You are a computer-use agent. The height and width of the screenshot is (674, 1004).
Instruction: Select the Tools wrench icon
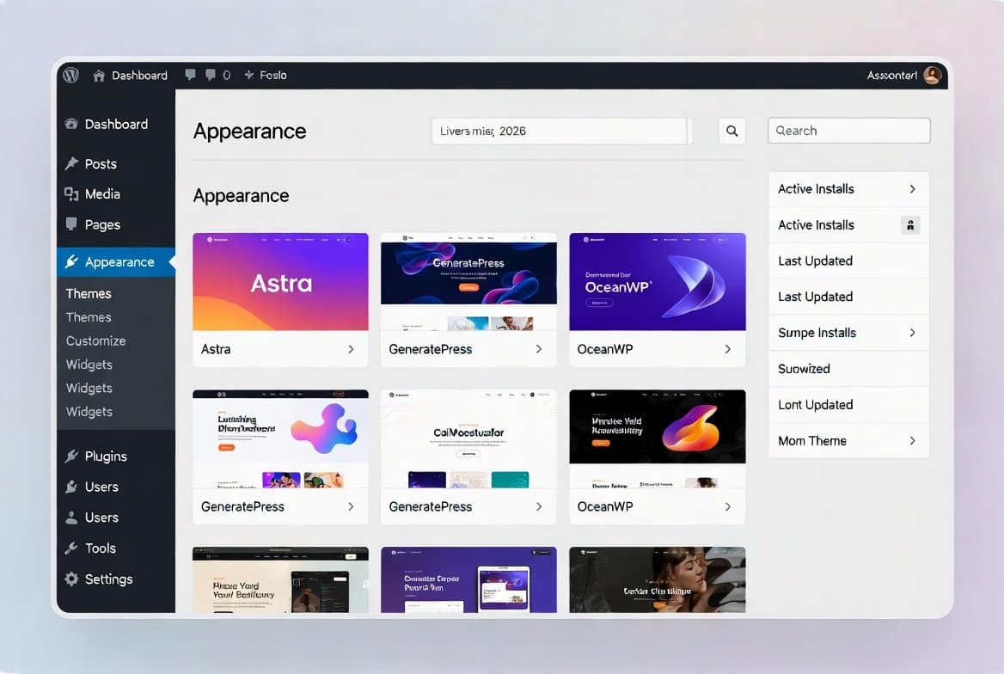[73, 548]
